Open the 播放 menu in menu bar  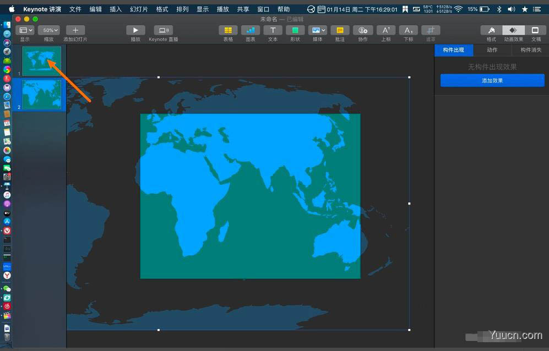coord(222,9)
